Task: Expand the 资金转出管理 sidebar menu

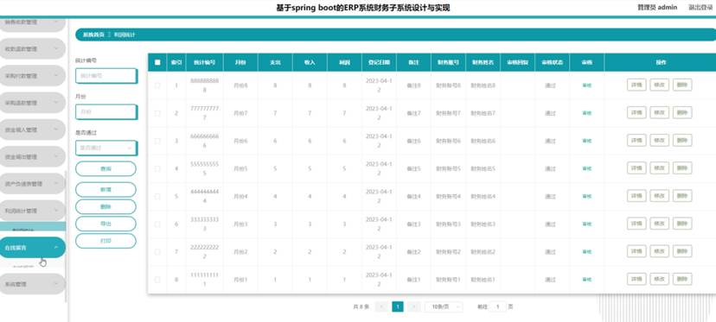Action: 31,157
